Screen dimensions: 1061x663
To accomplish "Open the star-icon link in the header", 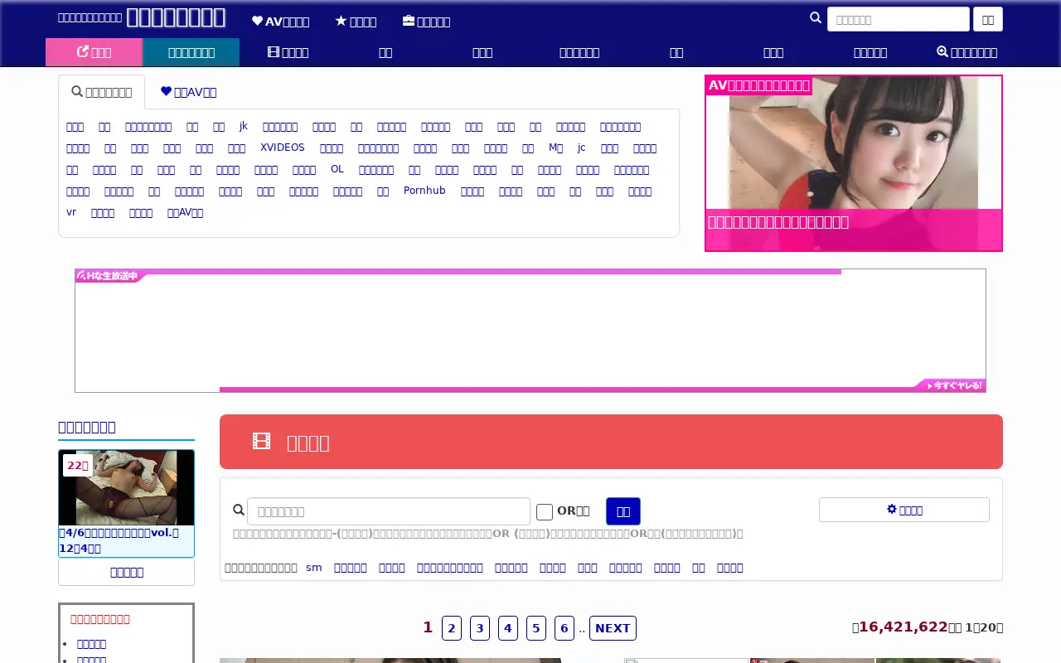I will tap(356, 22).
